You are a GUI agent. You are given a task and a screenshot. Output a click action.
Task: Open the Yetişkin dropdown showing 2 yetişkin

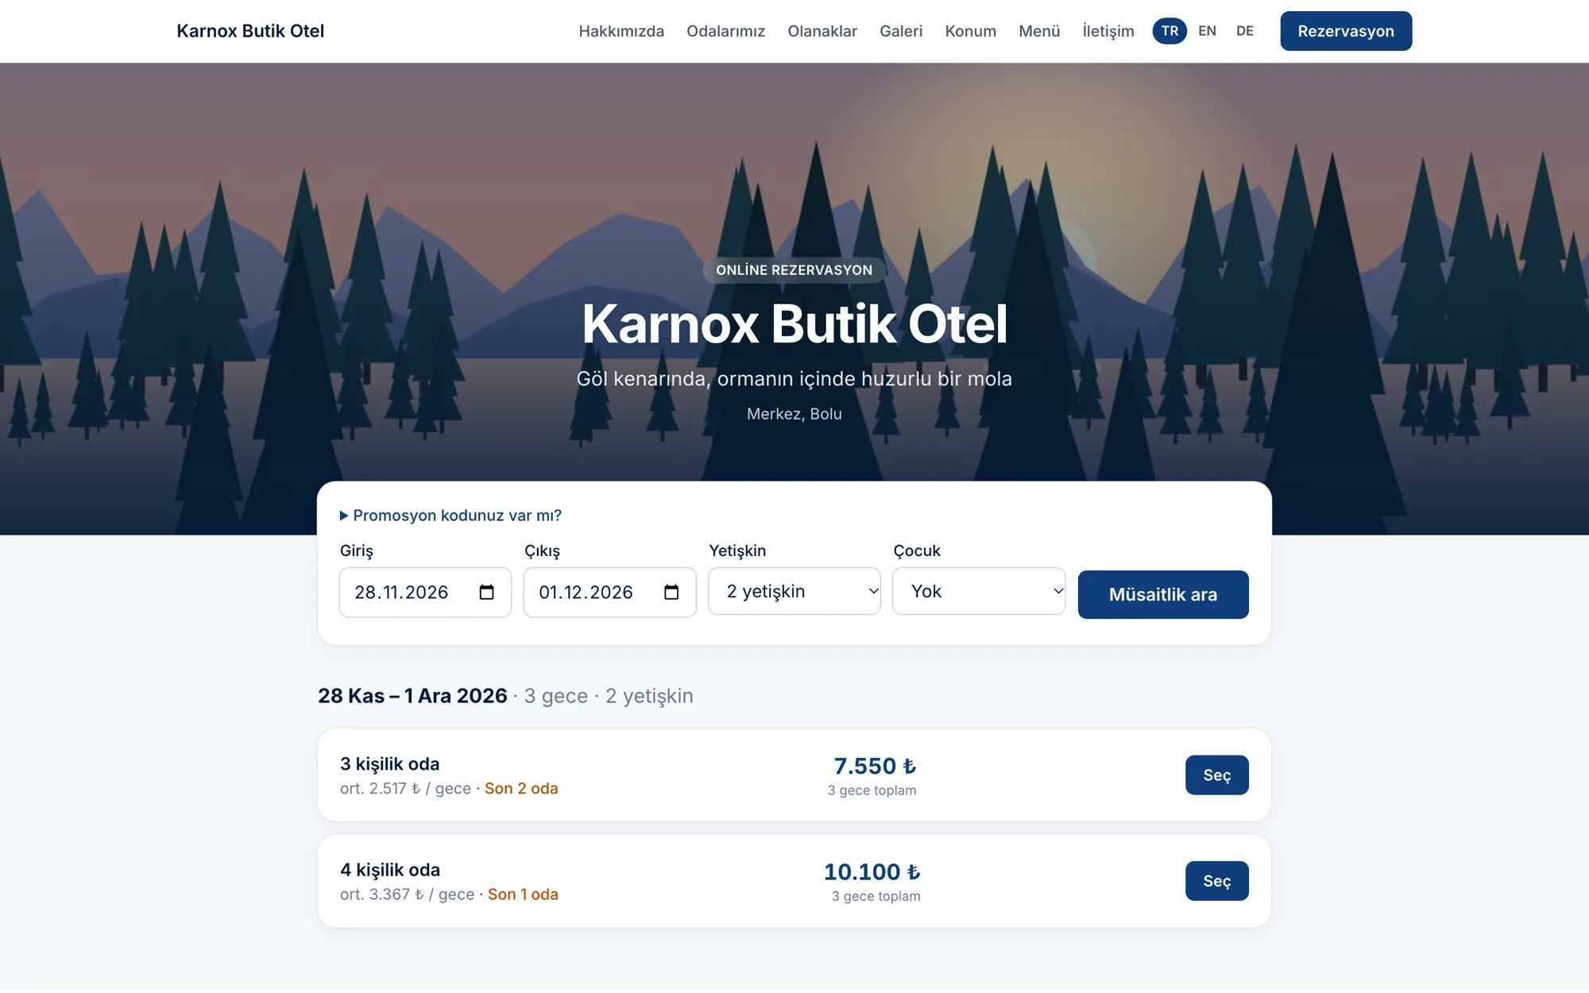point(794,591)
